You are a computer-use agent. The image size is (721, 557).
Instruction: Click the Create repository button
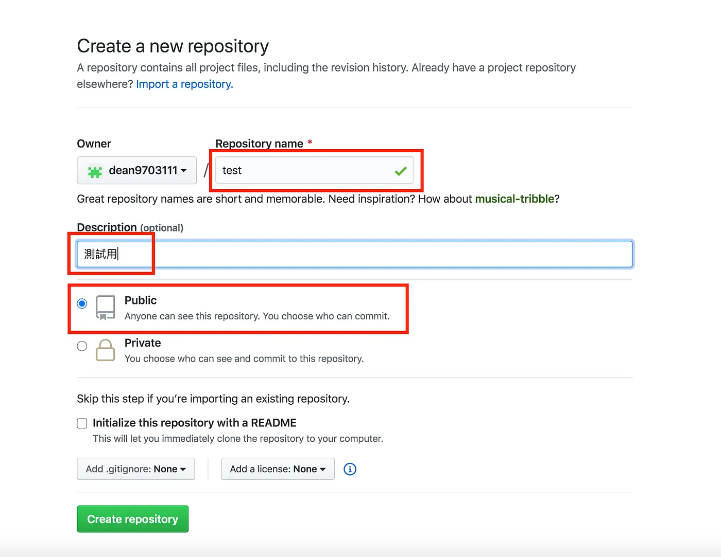click(x=132, y=519)
